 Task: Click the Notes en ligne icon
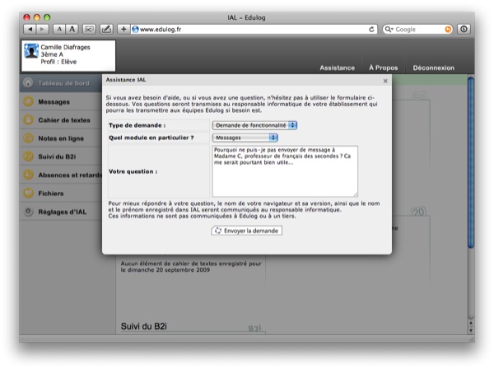(29, 138)
